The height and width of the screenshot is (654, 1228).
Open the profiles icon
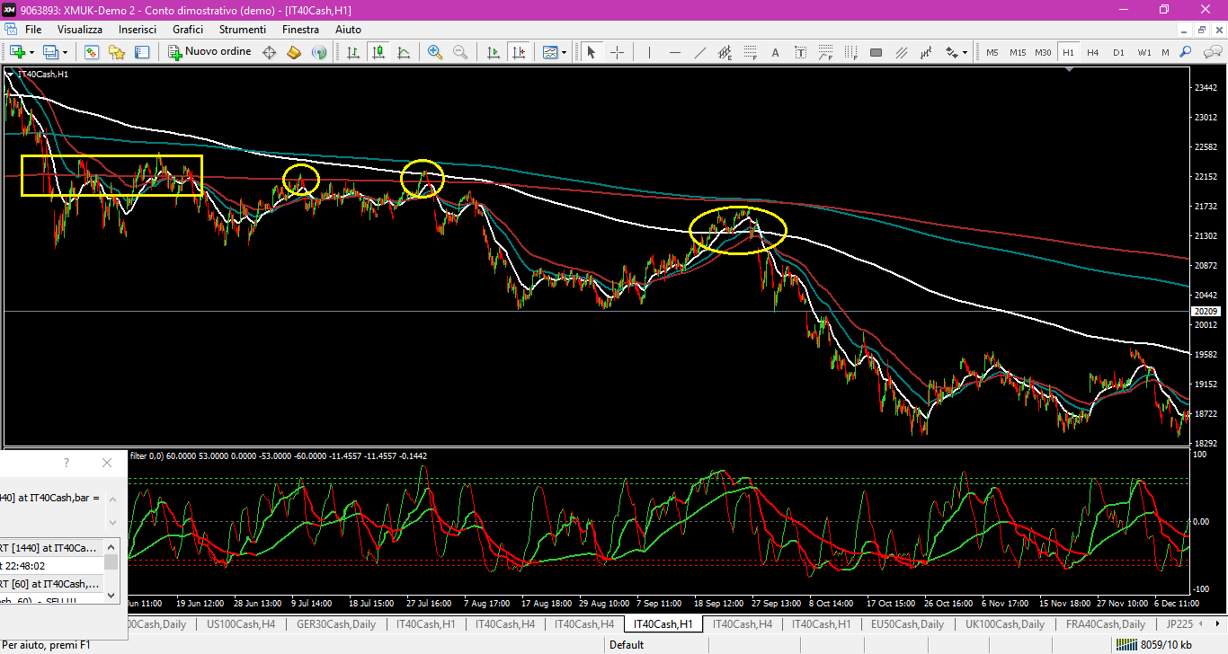50,52
